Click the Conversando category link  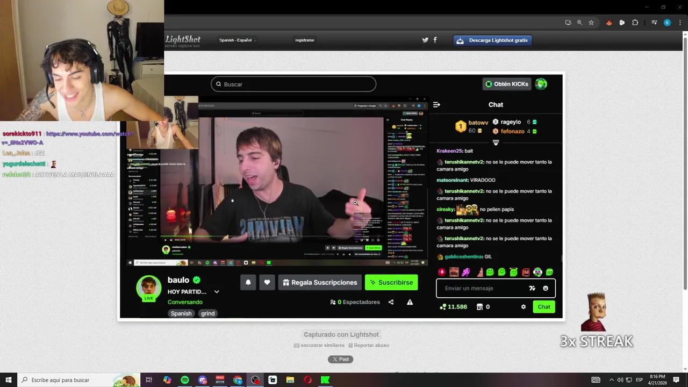pos(185,302)
